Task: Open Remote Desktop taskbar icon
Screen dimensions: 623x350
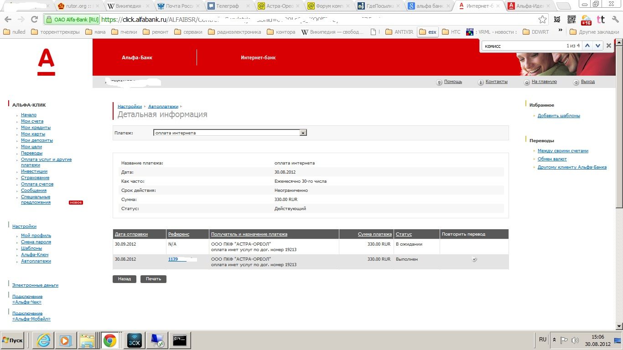Action: coord(158,340)
